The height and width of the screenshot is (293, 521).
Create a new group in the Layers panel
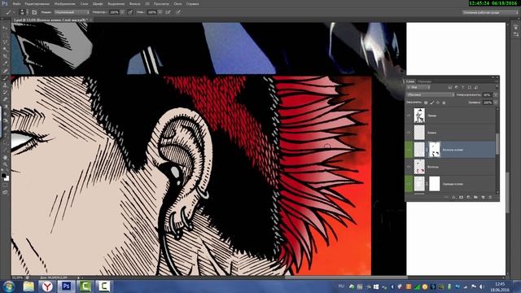coord(475,197)
